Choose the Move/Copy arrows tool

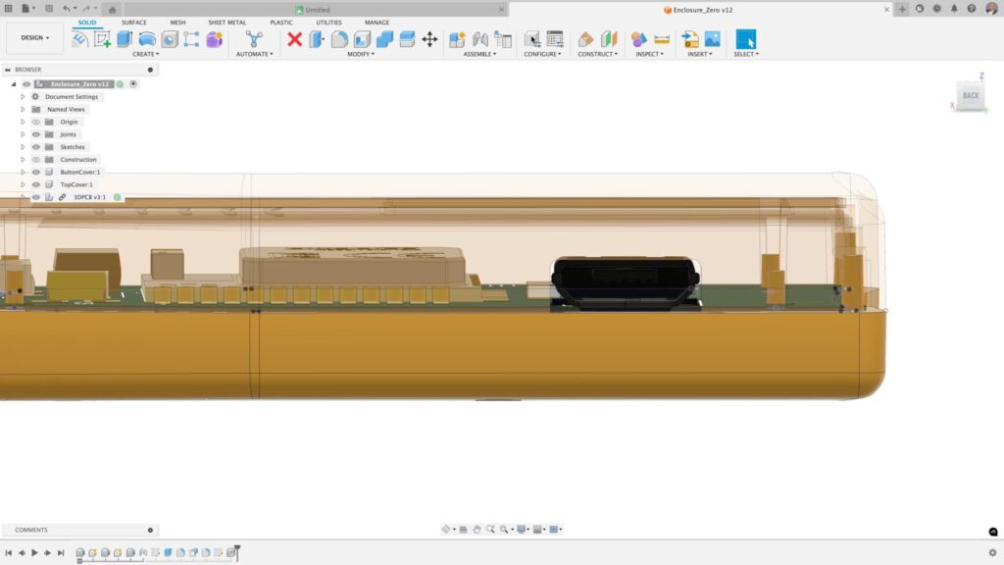(x=429, y=39)
